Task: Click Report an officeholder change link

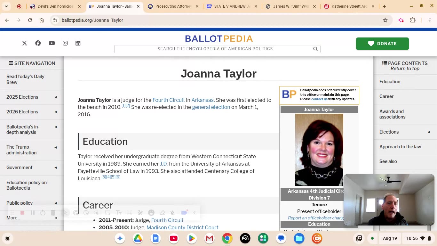Action: 316,218
